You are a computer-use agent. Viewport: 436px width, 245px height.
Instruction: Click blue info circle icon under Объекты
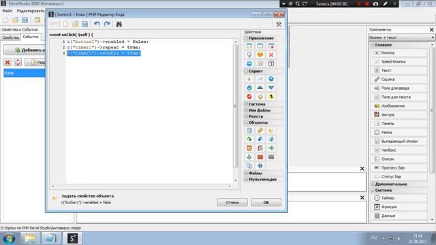tap(260, 165)
